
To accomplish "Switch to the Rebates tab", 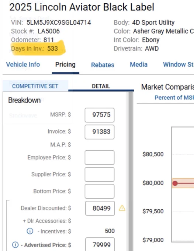I will point(103,65).
